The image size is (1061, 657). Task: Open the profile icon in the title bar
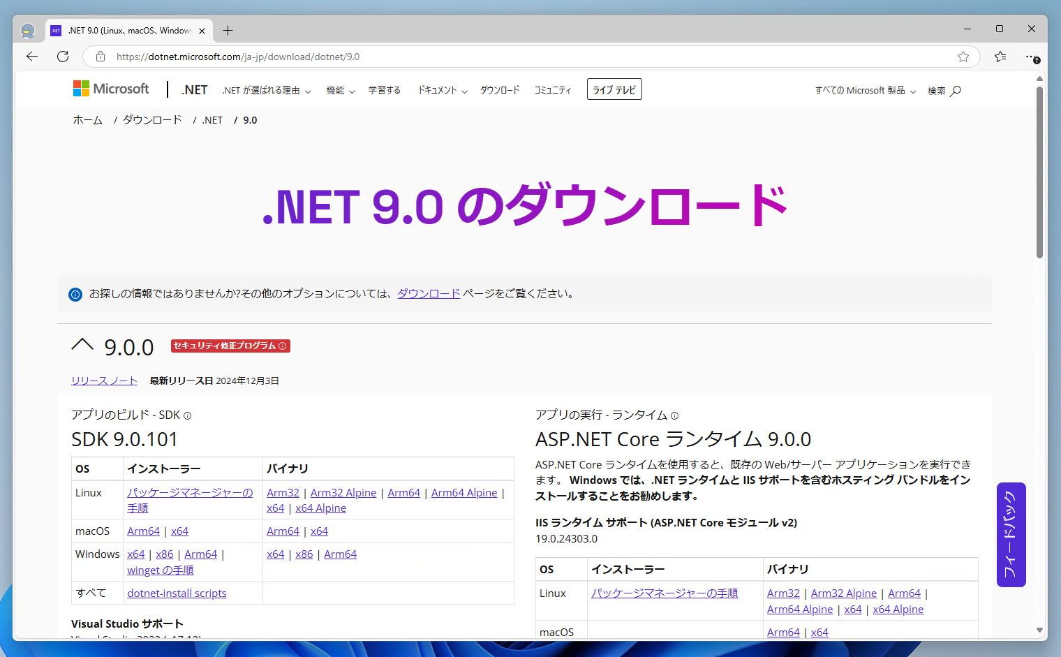28,31
